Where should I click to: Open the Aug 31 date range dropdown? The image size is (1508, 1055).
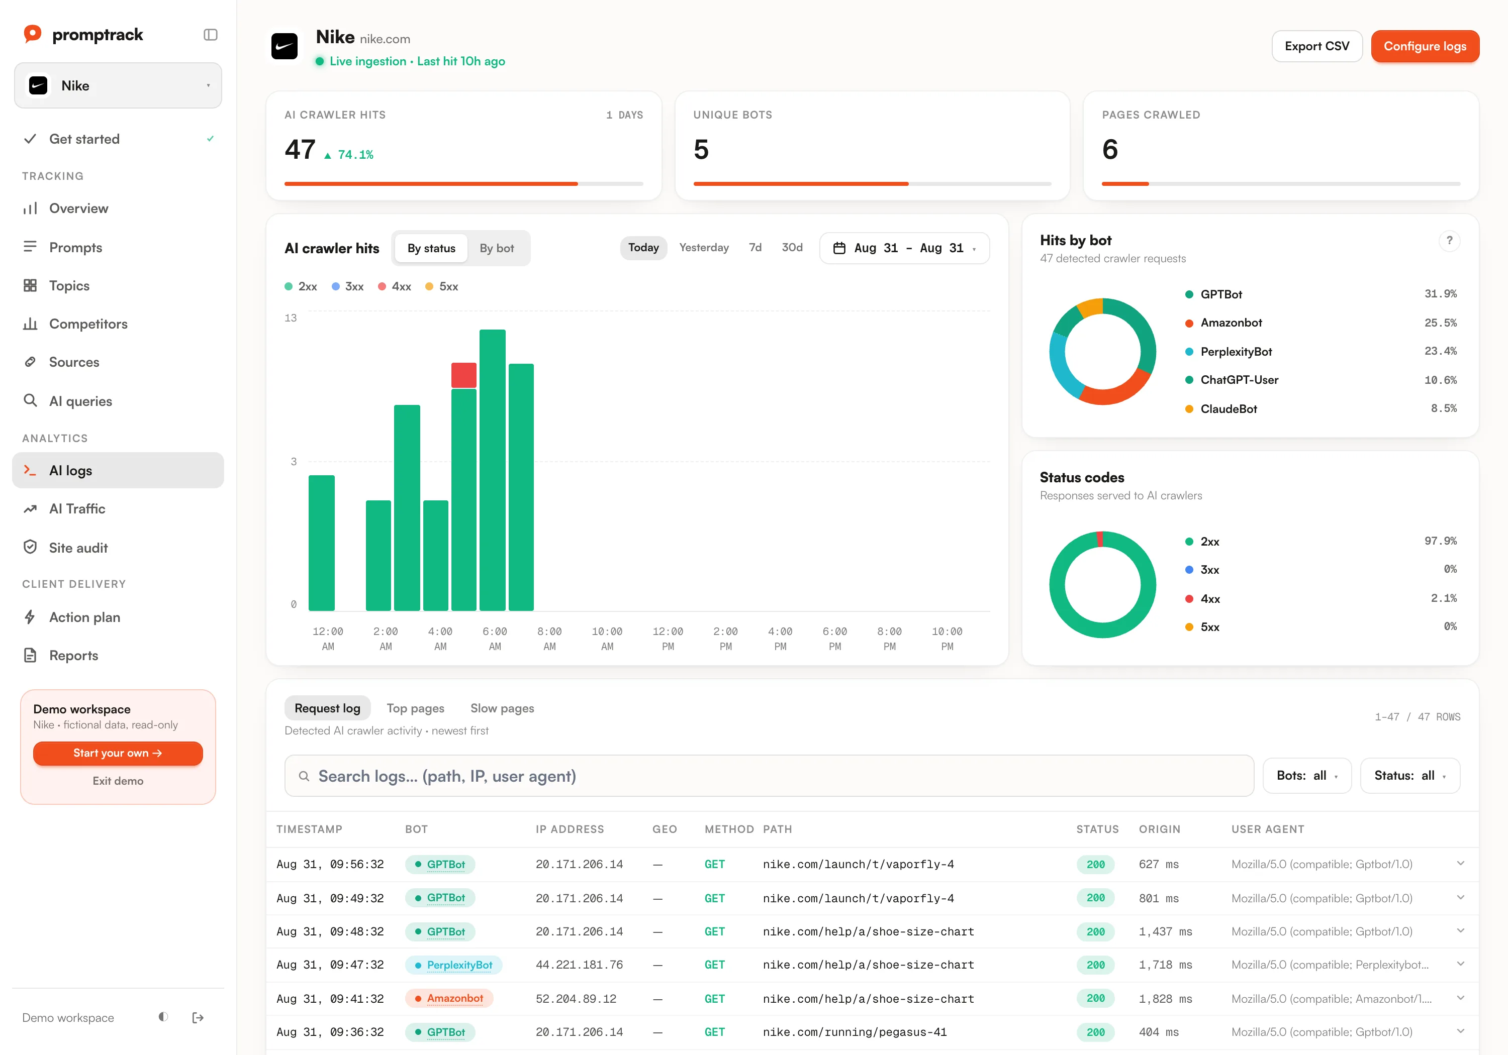904,248
